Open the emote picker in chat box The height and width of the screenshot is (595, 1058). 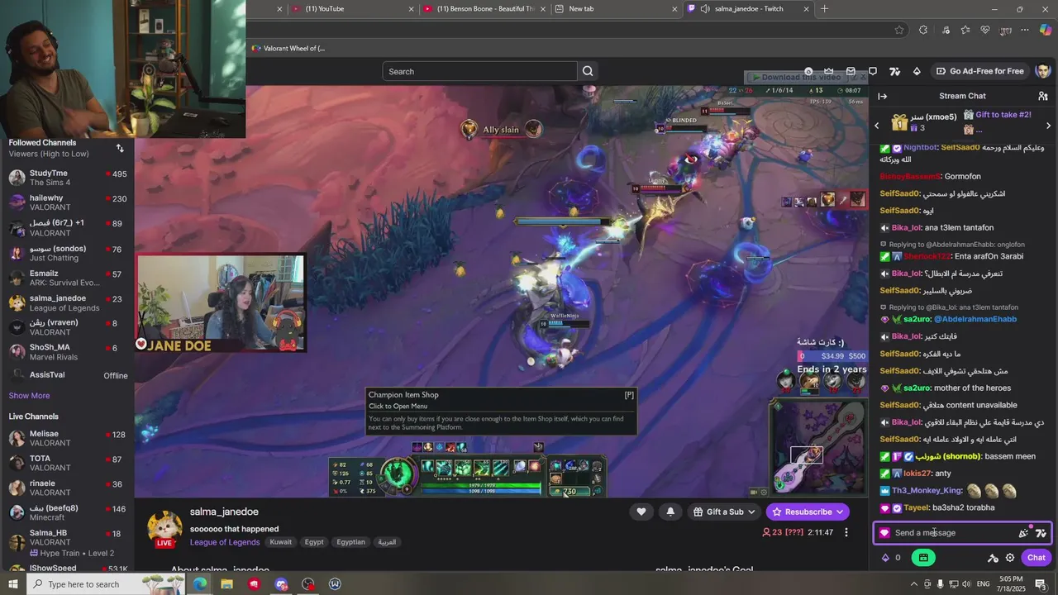(x=1023, y=533)
